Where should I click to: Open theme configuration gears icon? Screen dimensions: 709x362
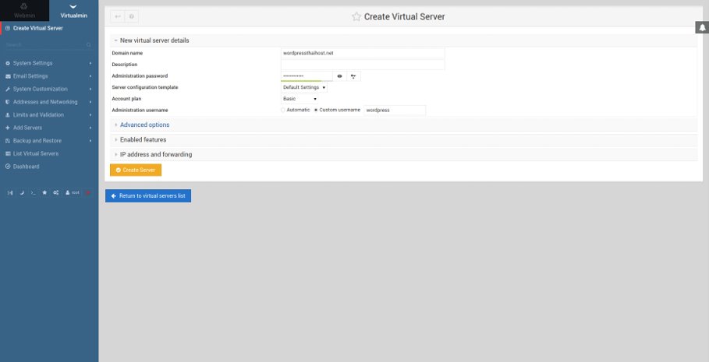56,192
